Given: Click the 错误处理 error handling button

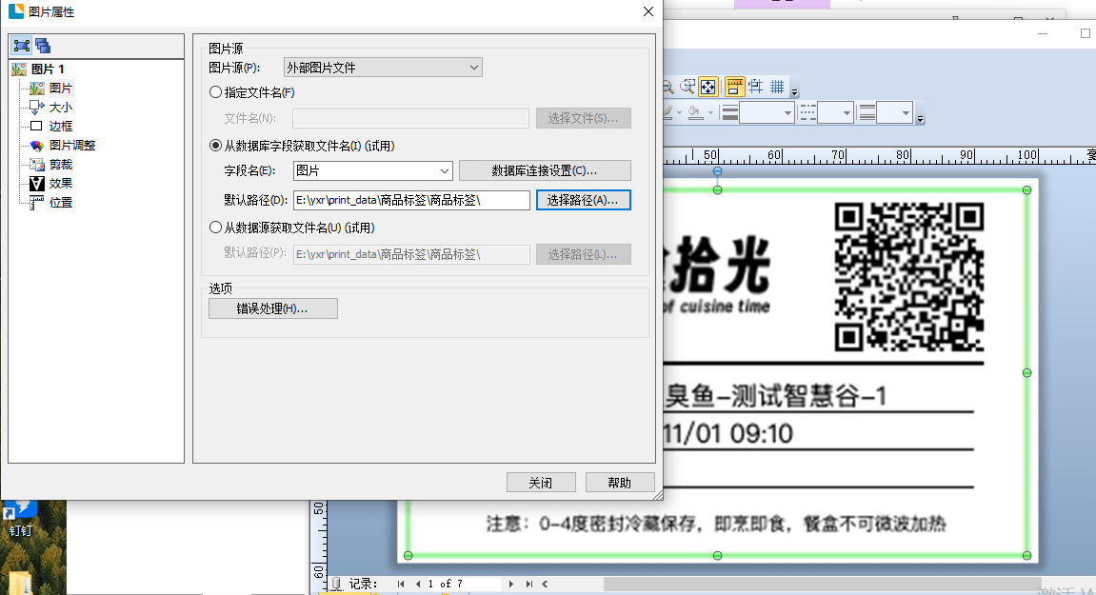Looking at the screenshot, I should [272, 308].
